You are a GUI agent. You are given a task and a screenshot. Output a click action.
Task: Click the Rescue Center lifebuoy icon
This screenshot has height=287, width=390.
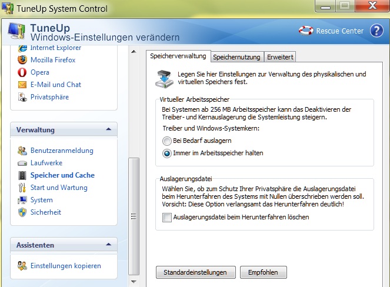306,31
